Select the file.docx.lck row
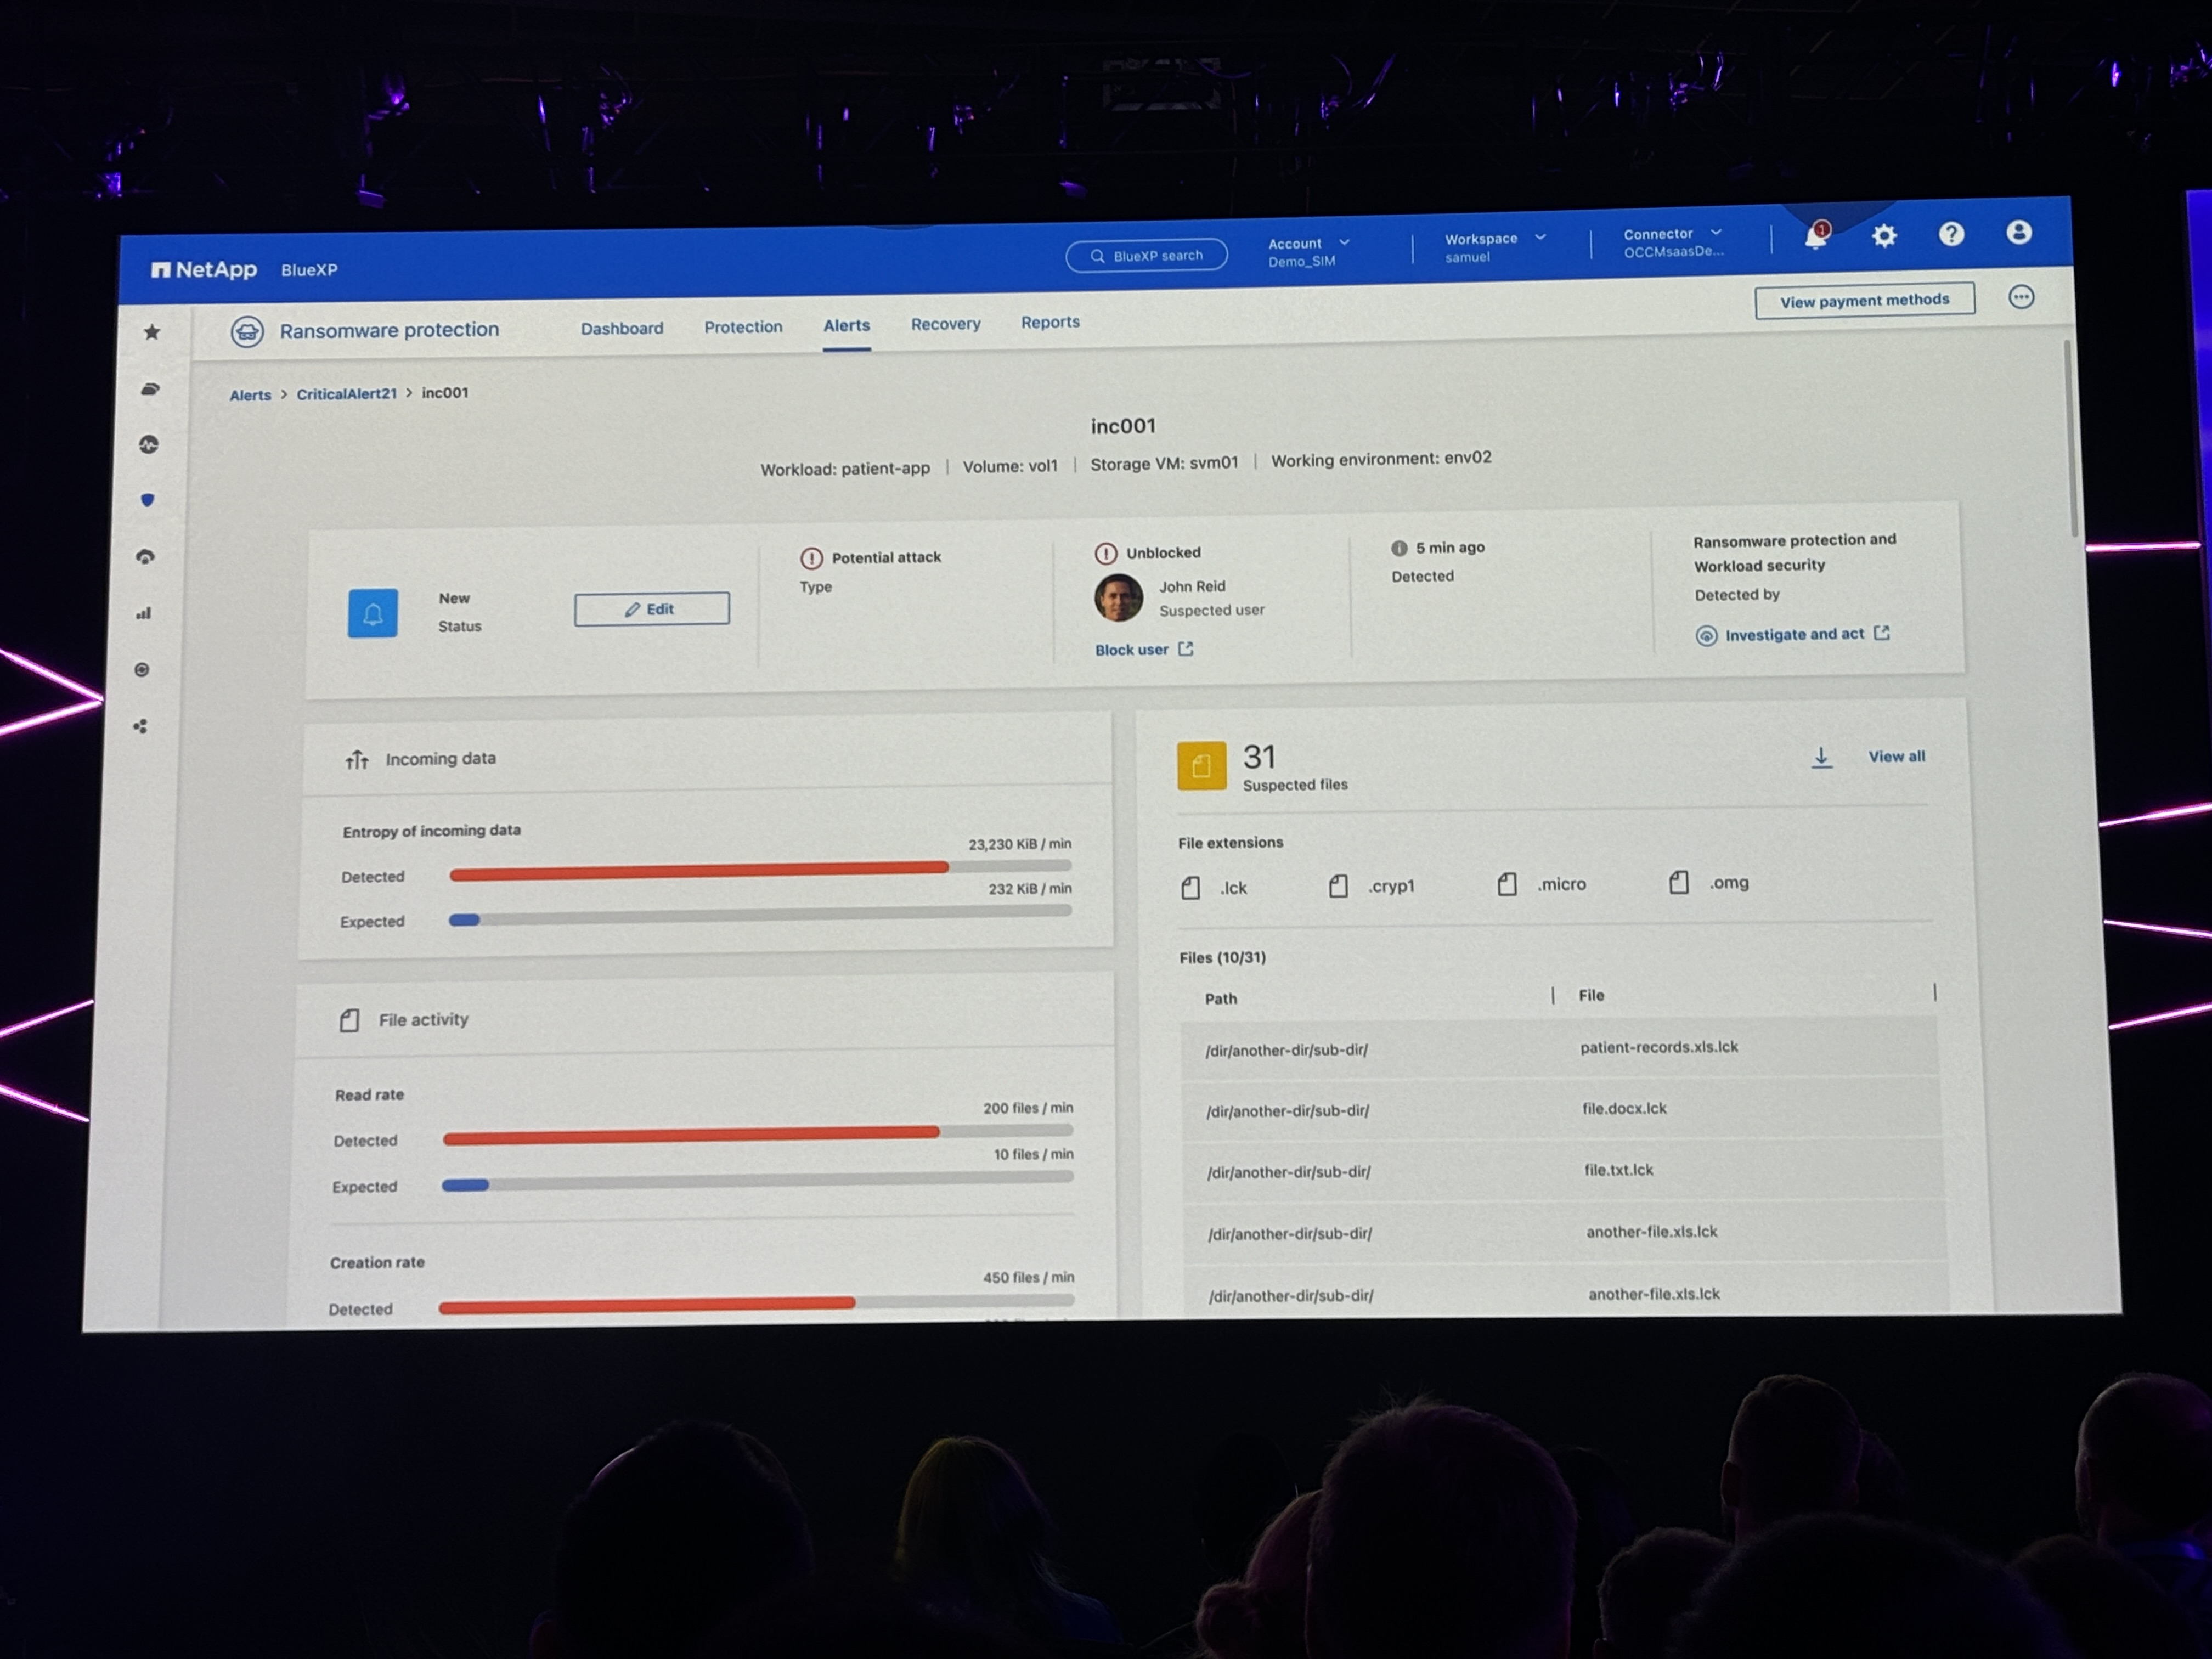 (x=1562, y=1109)
